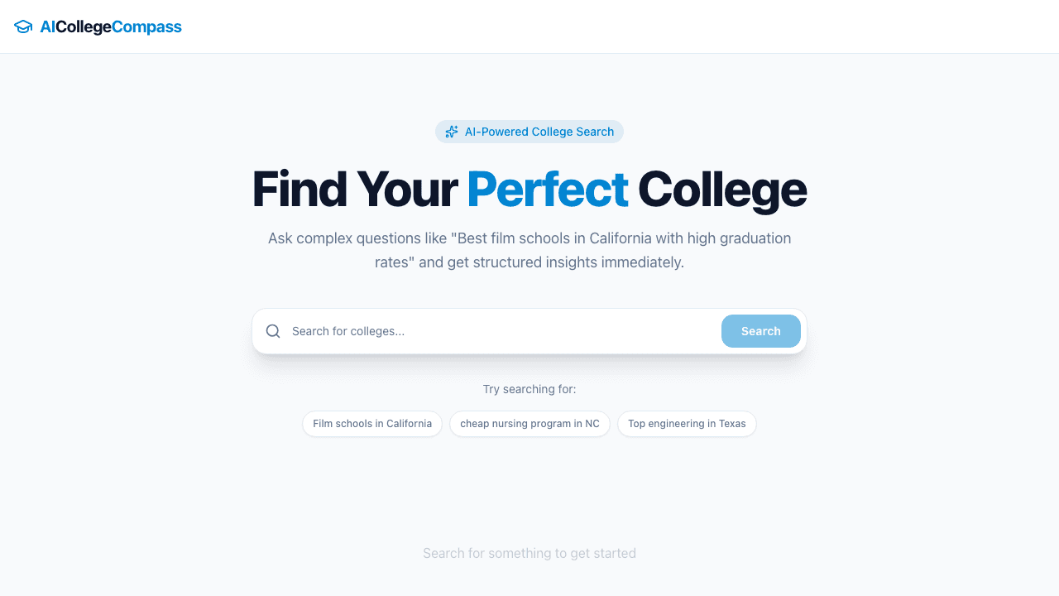The height and width of the screenshot is (596, 1059).
Task: Click the 'Search for colleges...' placeholder text
Action: pyautogui.click(x=348, y=331)
